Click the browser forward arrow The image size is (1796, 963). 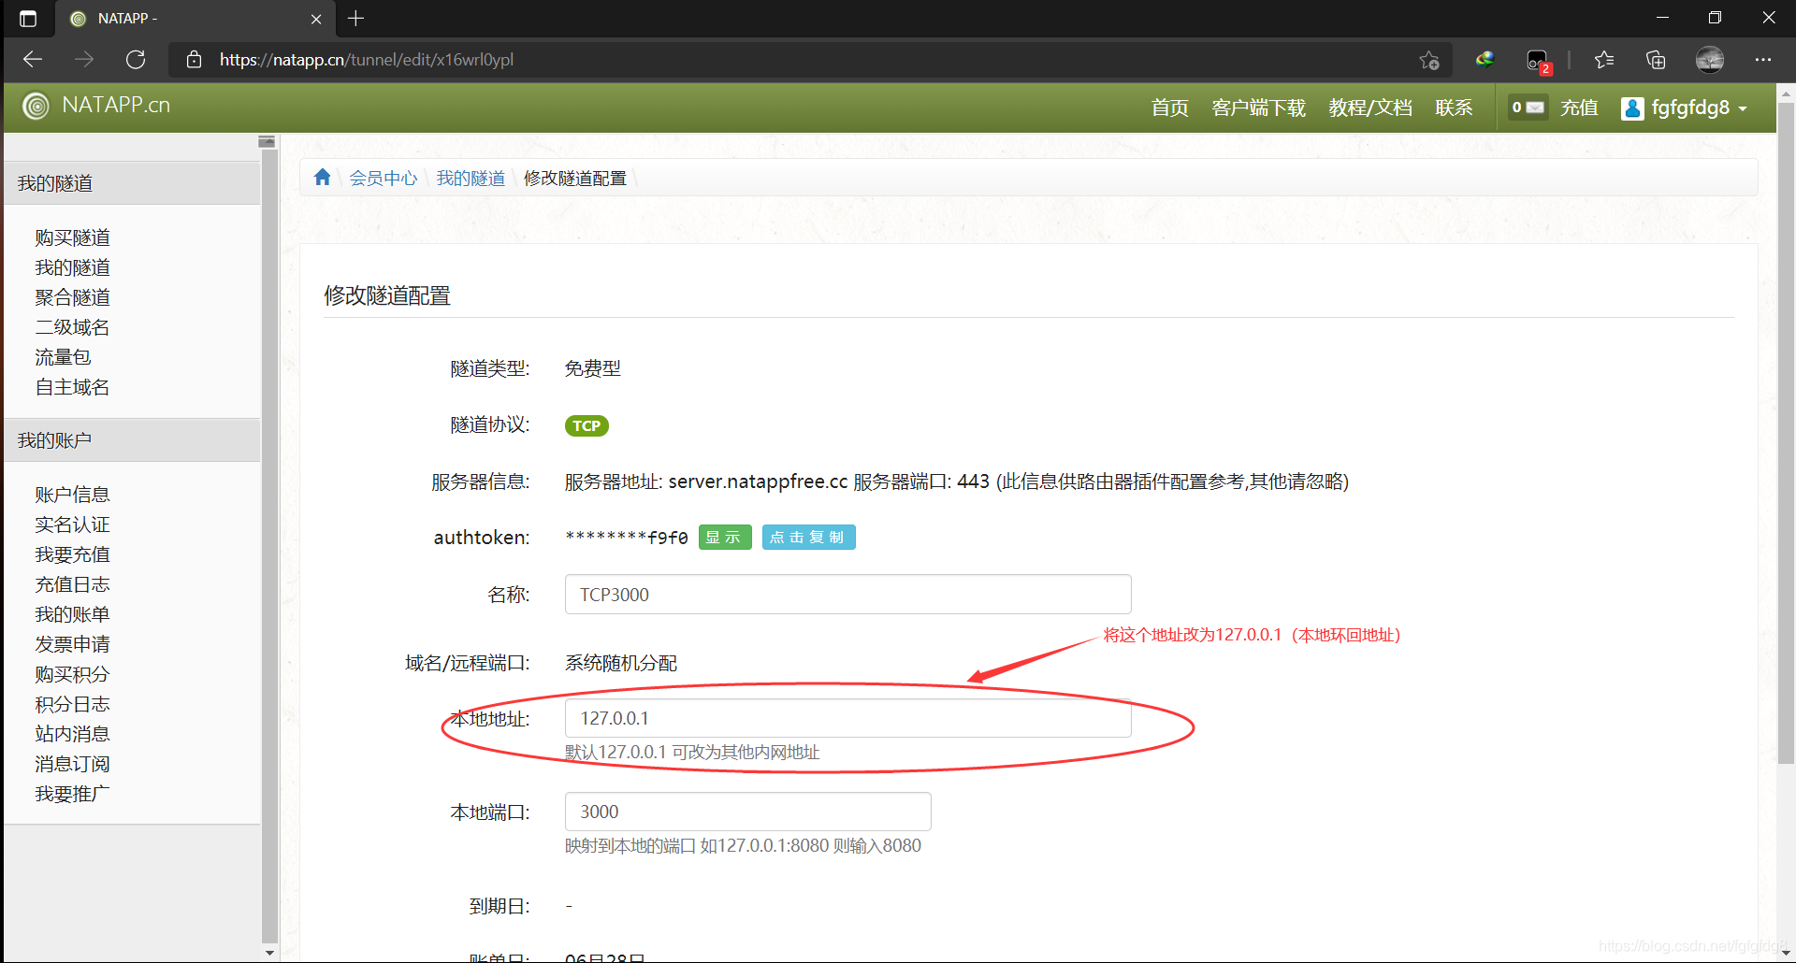click(x=84, y=60)
